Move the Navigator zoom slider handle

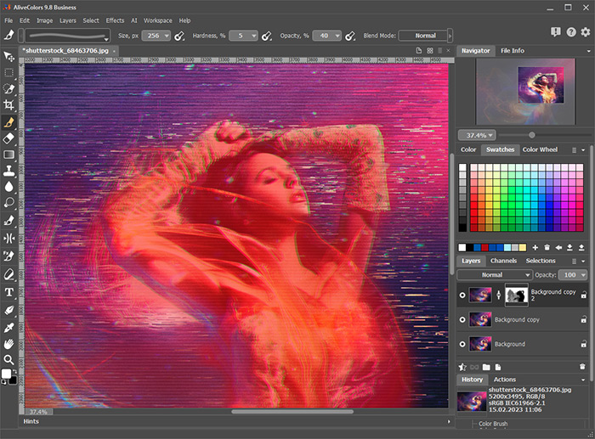click(531, 135)
